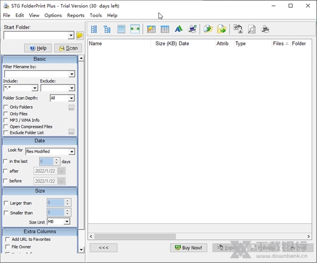This screenshot has height=263, width=317.
Task: Open the columns table setup icon
Action: pyautogui.click(x=165, y=29)
